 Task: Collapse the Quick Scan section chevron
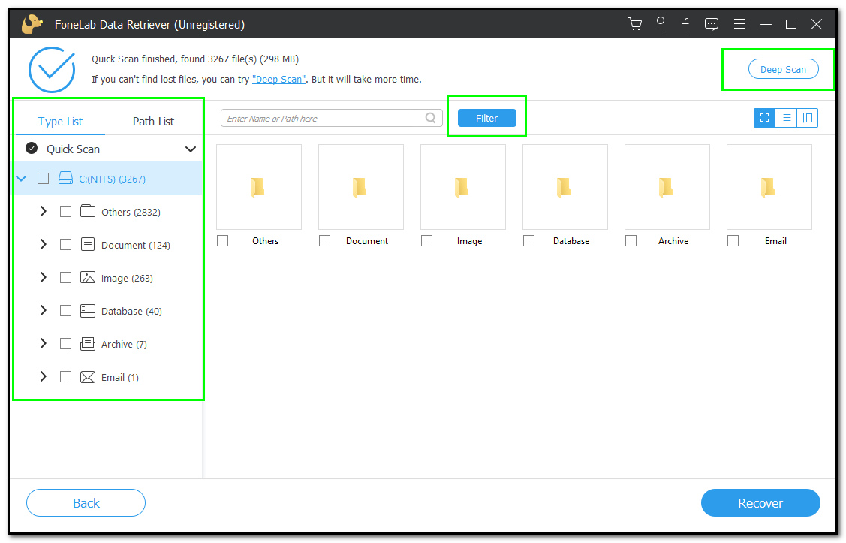tap(191, 149)
